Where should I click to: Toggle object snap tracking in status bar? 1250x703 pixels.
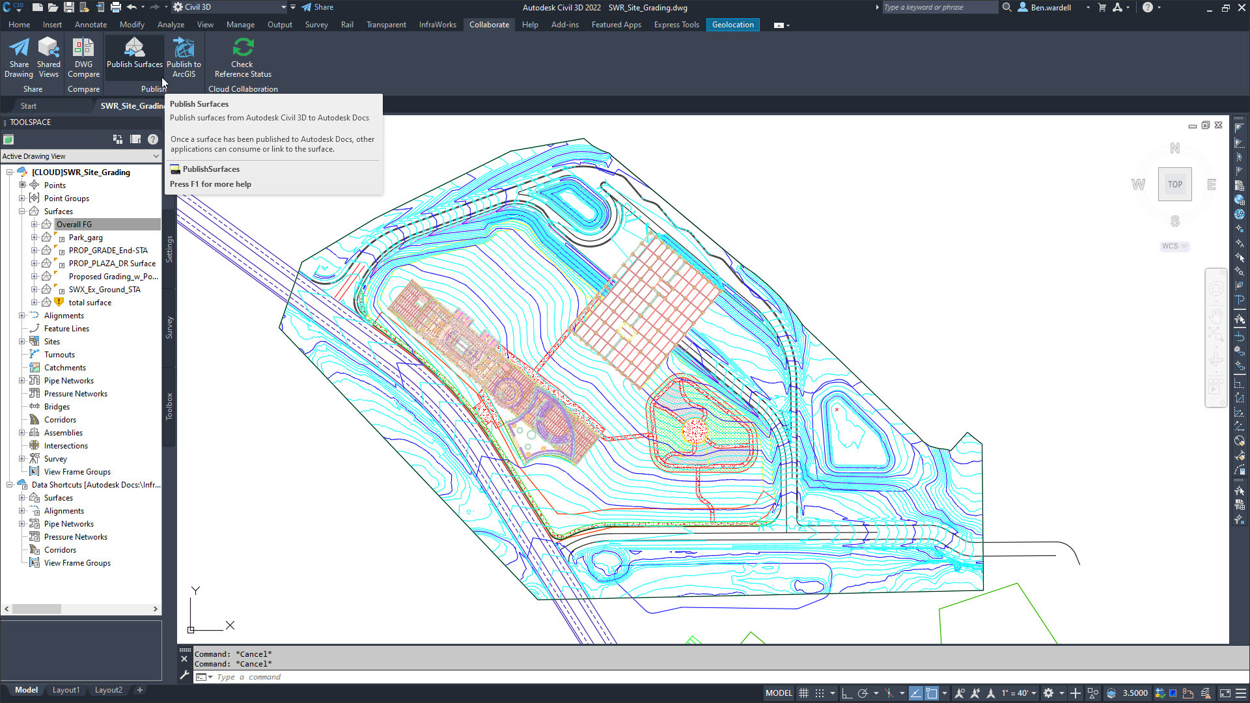point(916,693)
